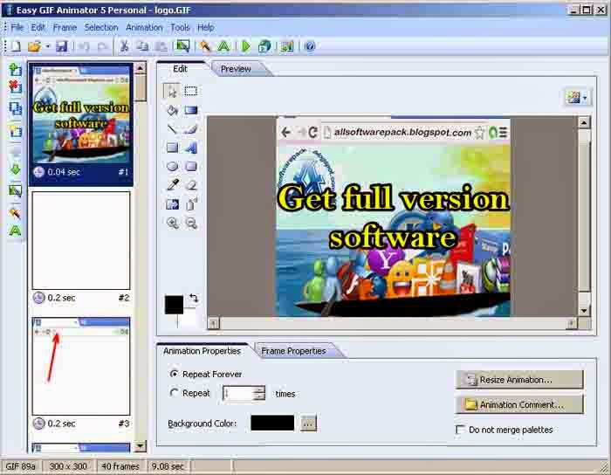Select blank frame #2 thumbnail
This screenshot has height=475, width=611.
(81, 240)
